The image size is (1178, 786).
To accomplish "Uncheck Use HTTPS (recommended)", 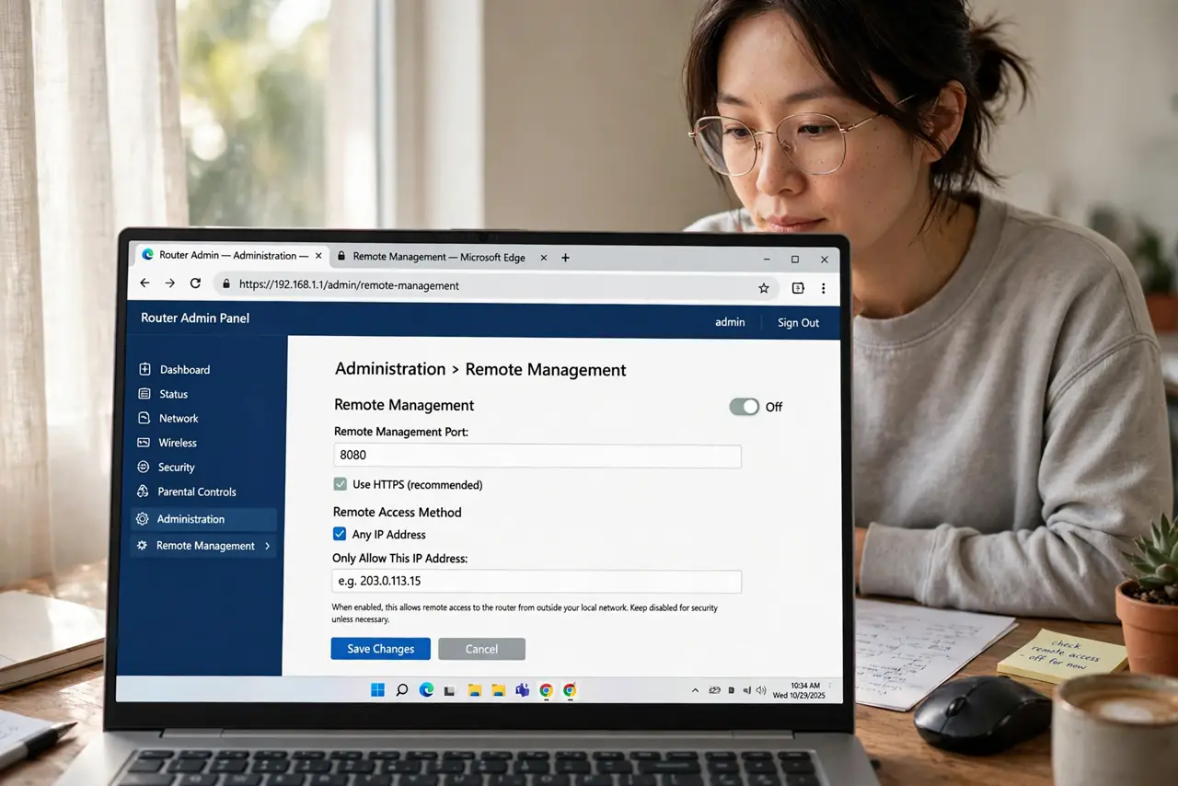I will [x=341, y=484].
